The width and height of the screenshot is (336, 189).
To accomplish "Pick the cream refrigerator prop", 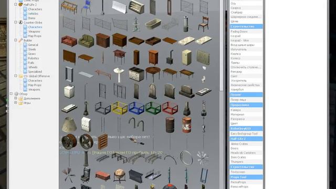I will tap(187, 57).
